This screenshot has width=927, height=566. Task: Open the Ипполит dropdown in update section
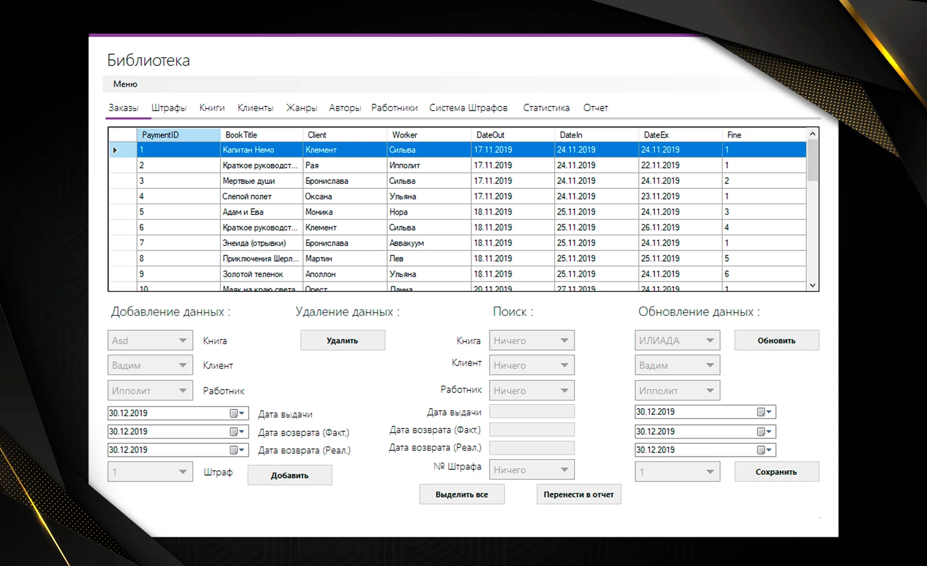[677, 391]
